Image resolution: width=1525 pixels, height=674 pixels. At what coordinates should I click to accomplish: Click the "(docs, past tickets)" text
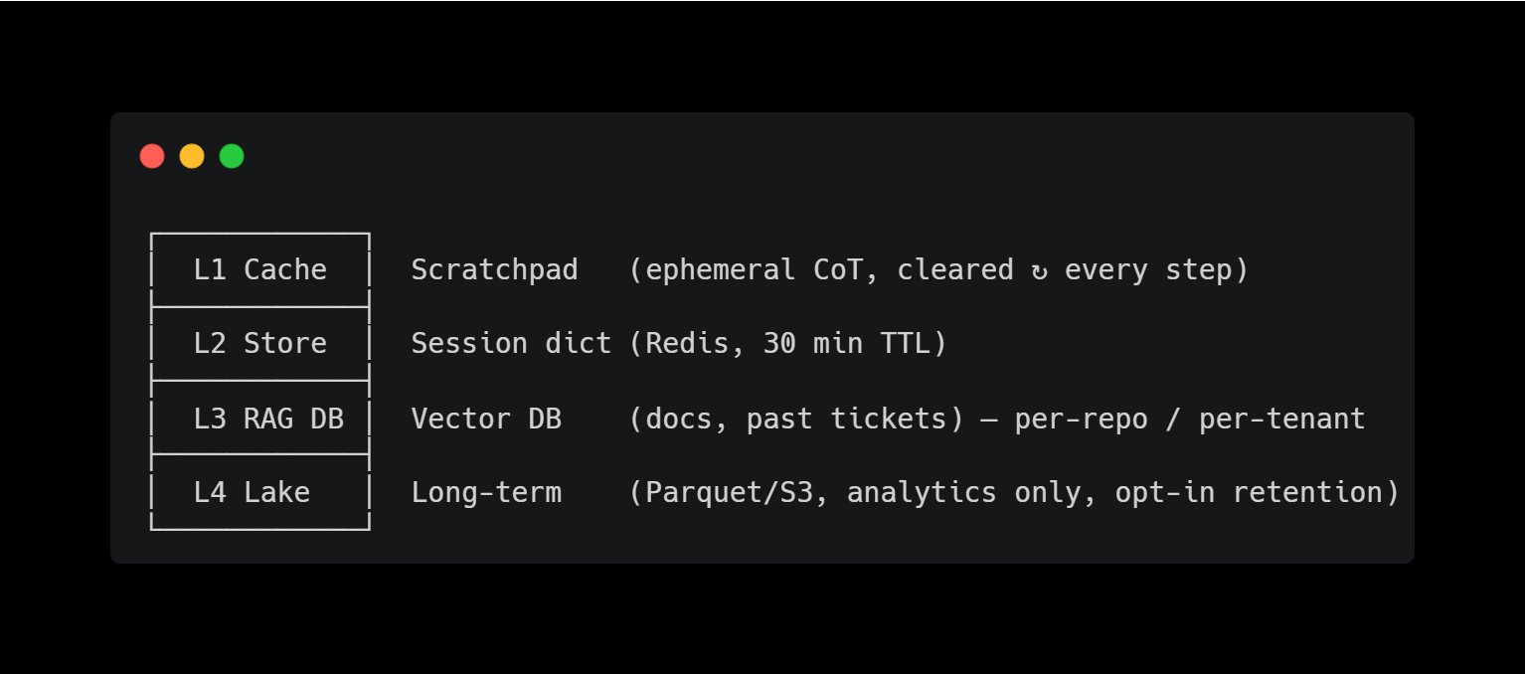click(795, 419)
